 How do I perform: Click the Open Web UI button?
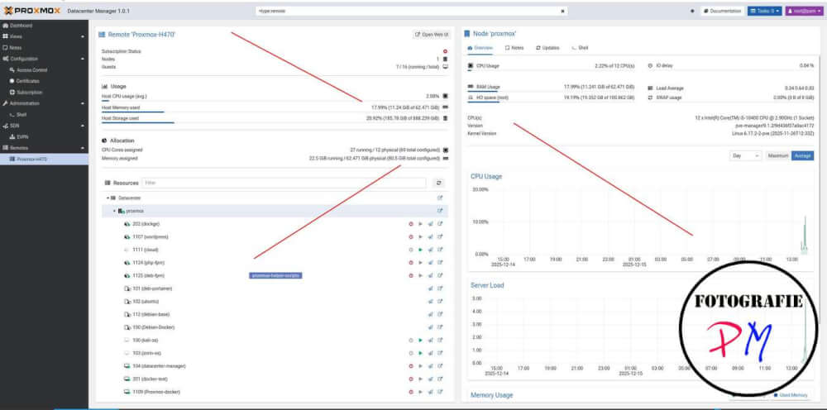click(x=432, y=35)
